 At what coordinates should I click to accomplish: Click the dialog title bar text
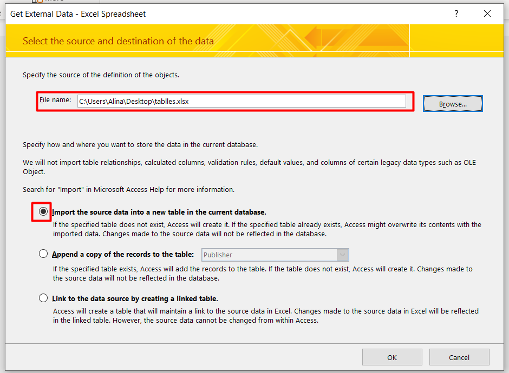[x=78, y=14]
